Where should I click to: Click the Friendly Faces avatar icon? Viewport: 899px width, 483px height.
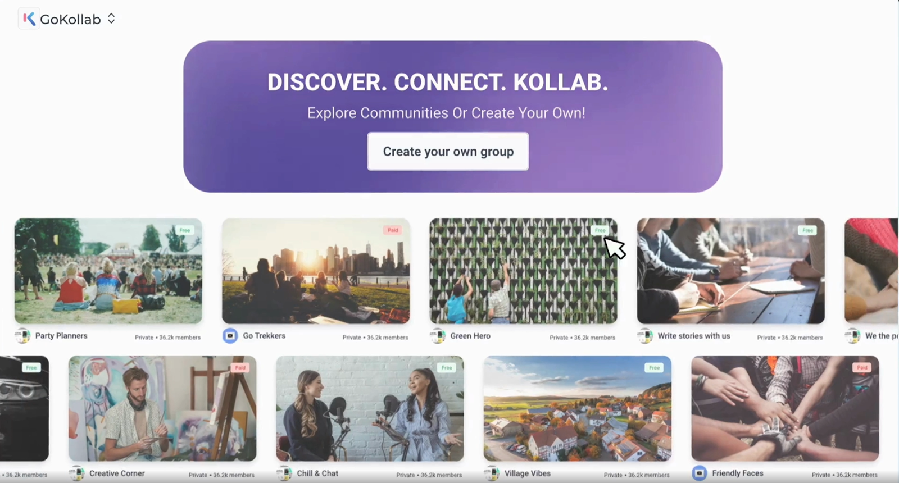click(699, 473)
